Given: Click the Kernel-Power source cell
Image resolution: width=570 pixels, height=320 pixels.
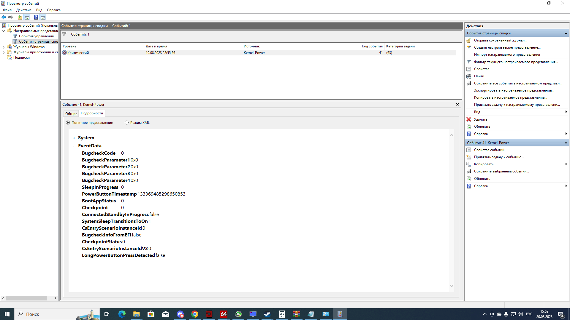Looking at the screenshot, I should click(x=254, y=53).
